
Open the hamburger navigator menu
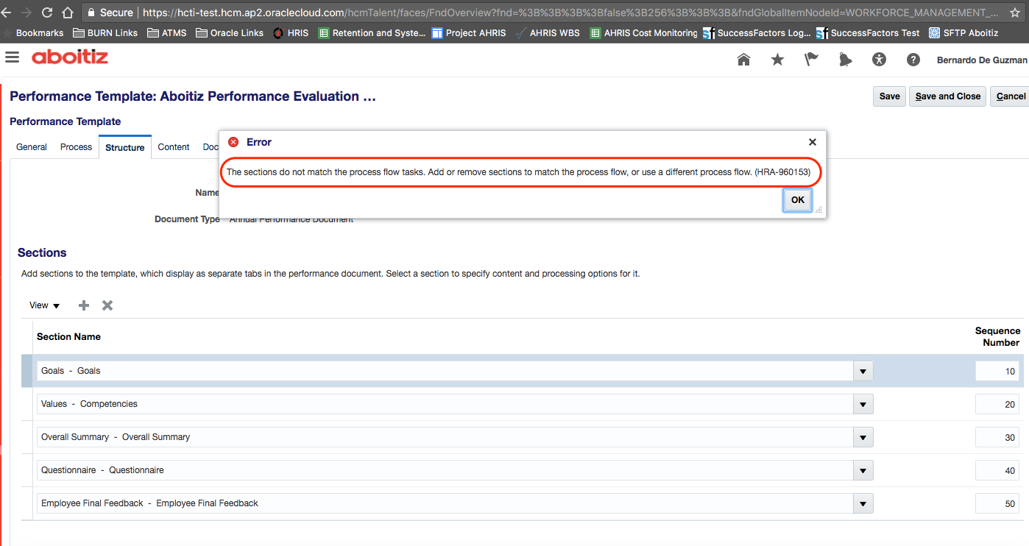12,57
